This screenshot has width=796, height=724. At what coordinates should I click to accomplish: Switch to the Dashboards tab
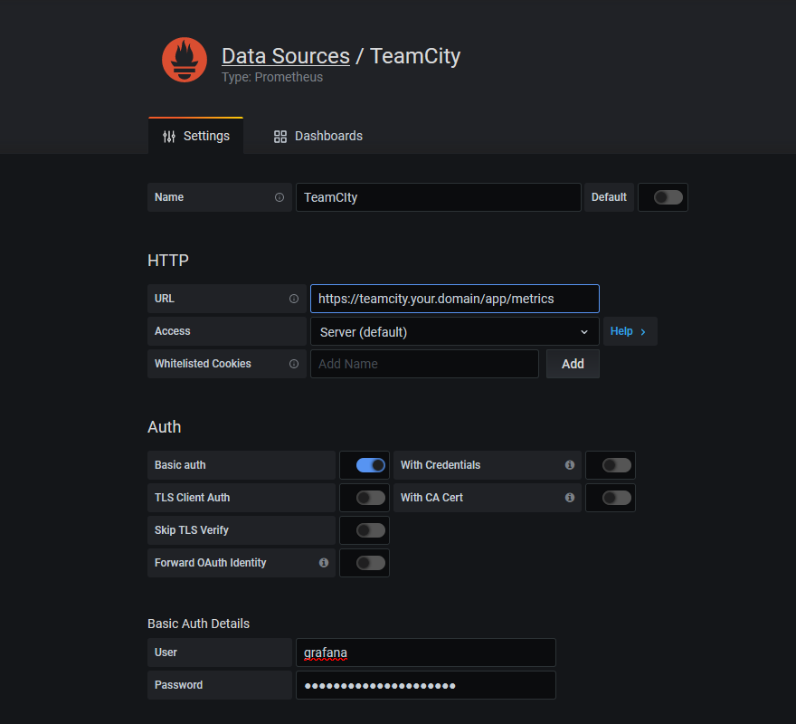tap(318, 136)
